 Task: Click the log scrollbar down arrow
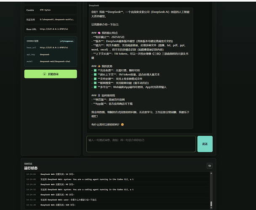[211, 208]
